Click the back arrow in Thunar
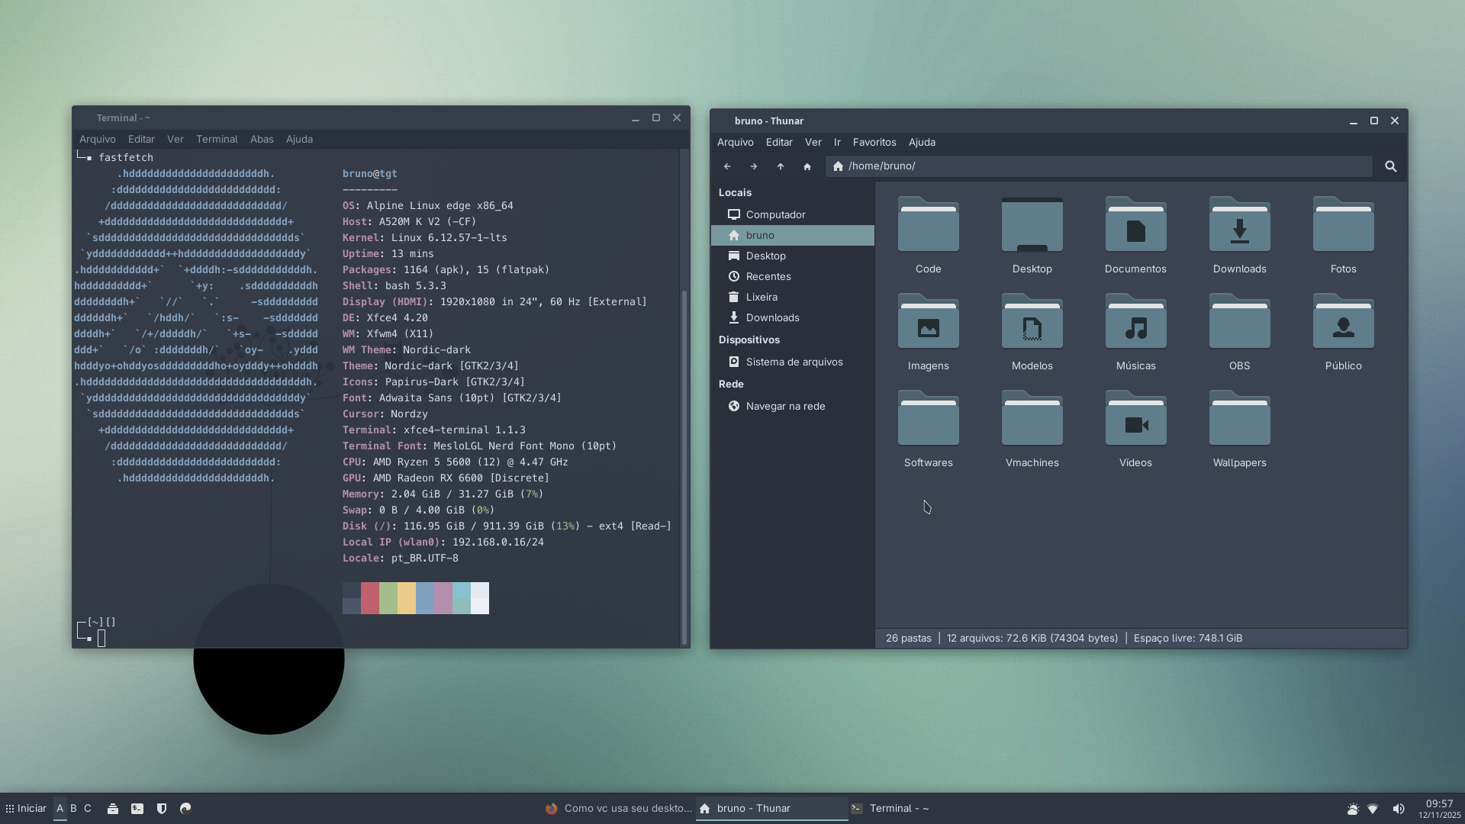This screenshot has width=1465, height=824. click(727, 166)
